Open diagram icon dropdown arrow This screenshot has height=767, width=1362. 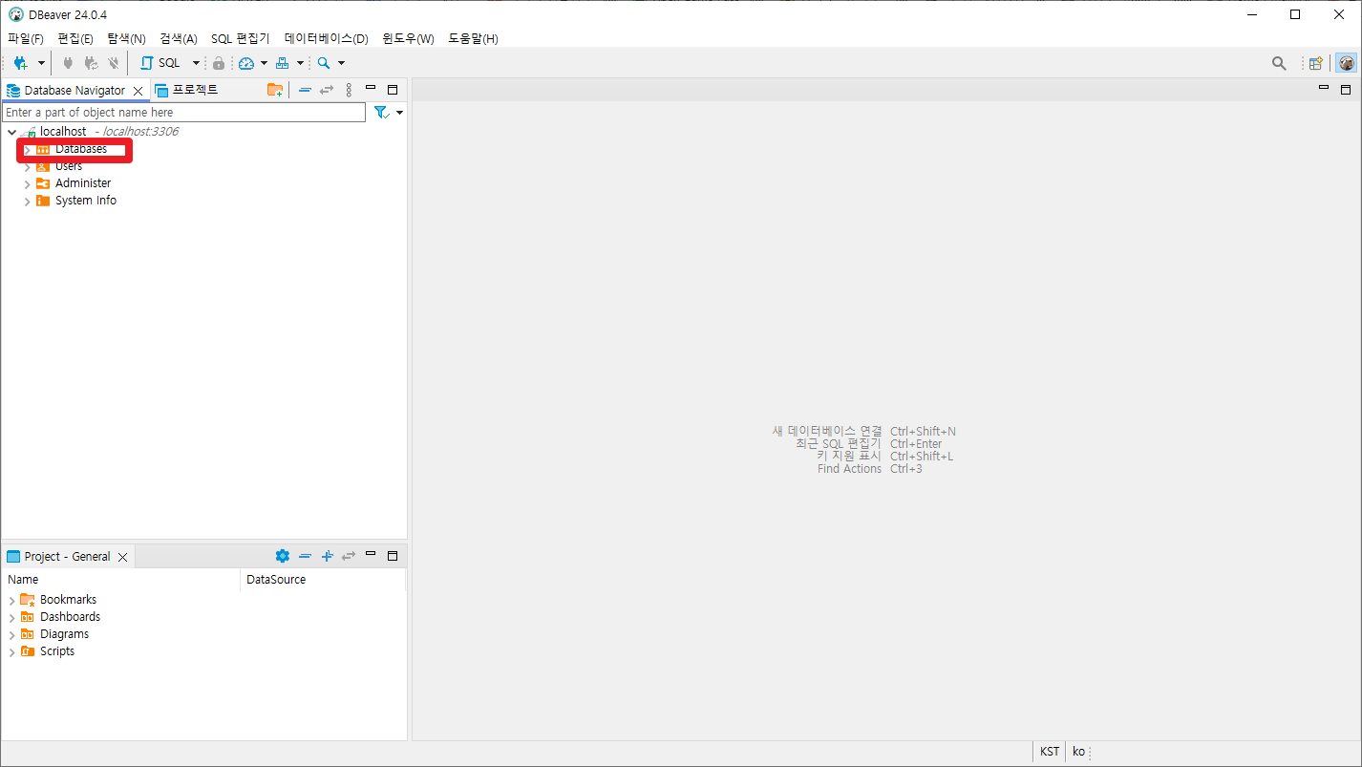[x=300, y=63]
